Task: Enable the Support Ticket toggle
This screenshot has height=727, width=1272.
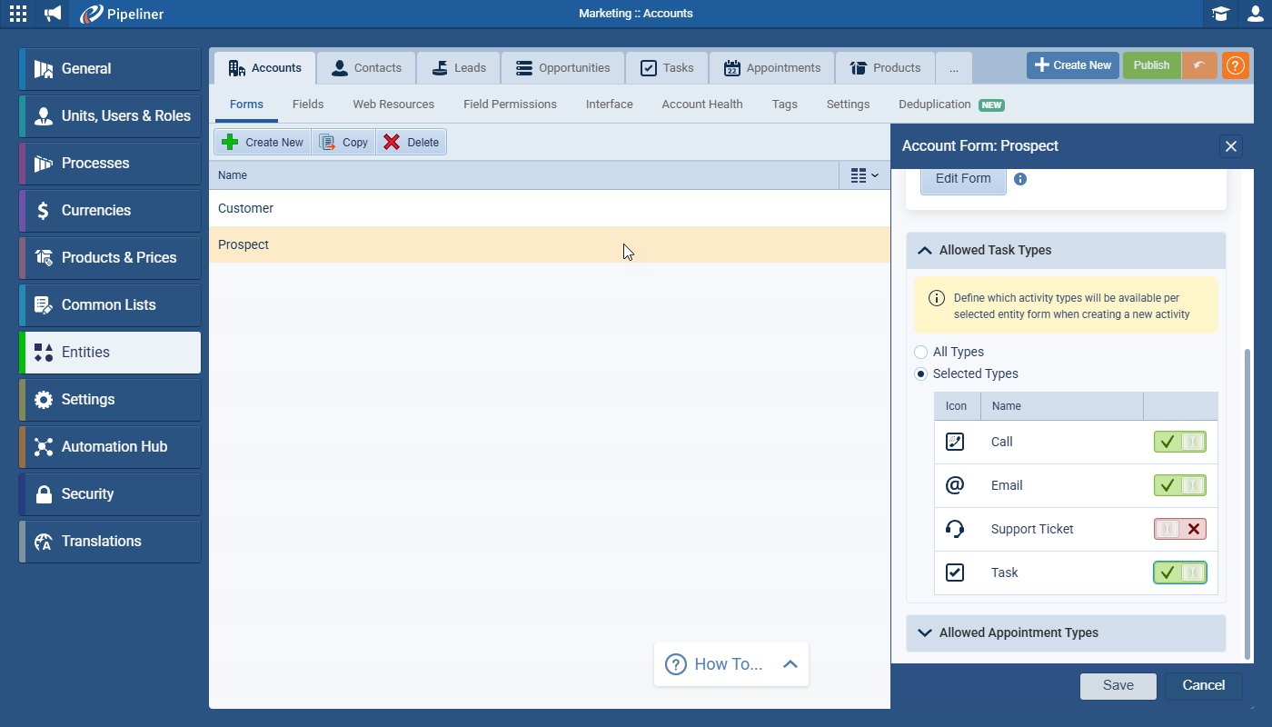Action: (x=1179, y=529)
